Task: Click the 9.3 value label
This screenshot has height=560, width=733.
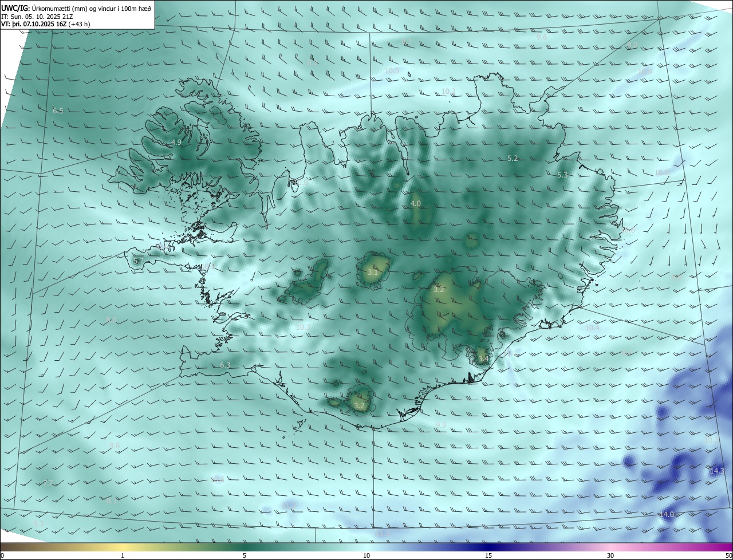Action: tap(38, 523)
